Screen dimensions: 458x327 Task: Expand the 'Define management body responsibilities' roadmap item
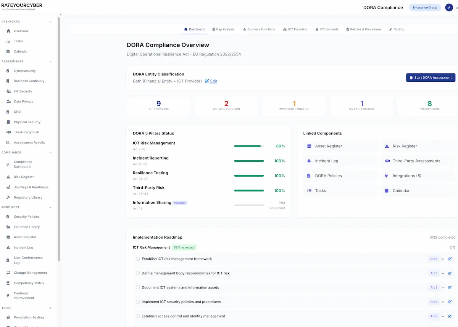442,273
